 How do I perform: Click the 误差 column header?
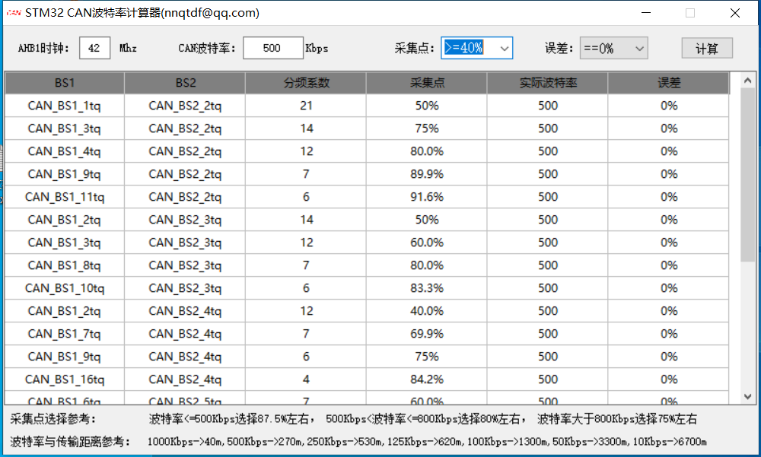click(668, 82)
